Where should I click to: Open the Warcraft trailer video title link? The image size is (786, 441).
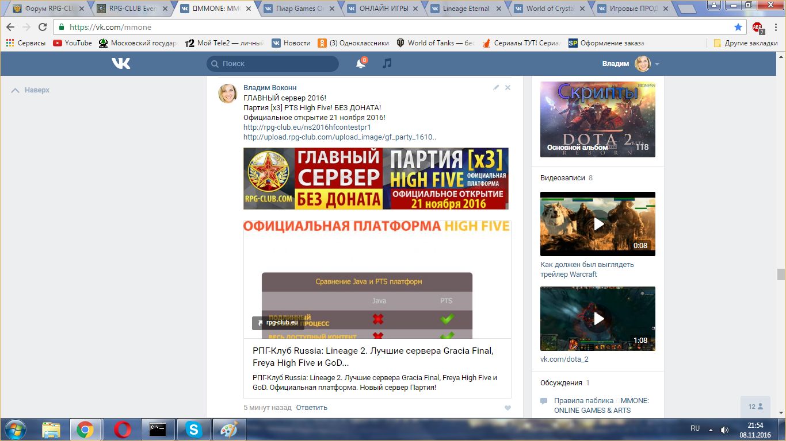click(587, 269)
